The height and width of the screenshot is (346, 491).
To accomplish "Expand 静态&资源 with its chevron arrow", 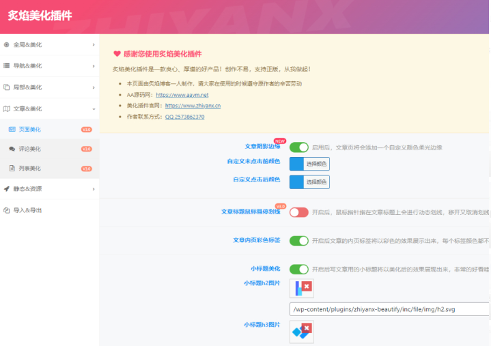I will pyautogui.click(x=94, y=189).
